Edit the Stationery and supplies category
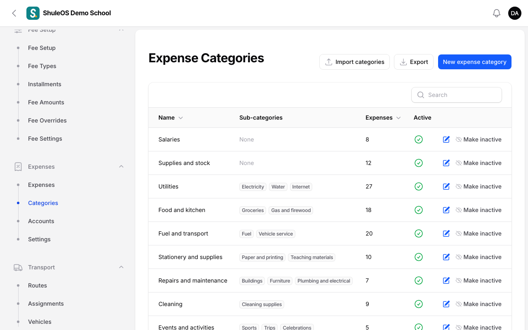Image resolution: width=528 pixels, height=330 pixels. pos(446,257)
